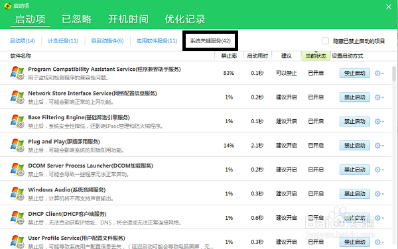Click Plug and Play service icon
Image resolution: width=398 pixels, height=249 pixels.
click(x=17, y=145)
